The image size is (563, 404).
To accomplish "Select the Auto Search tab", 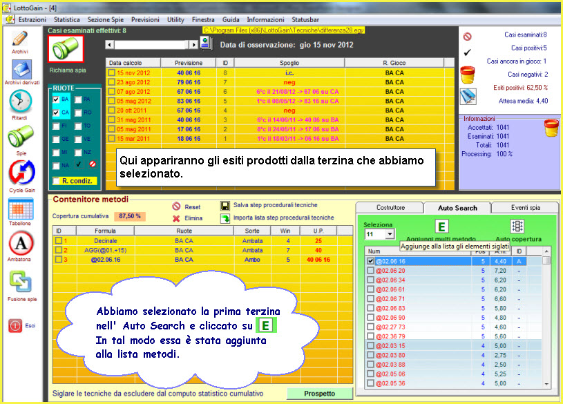I will coord(457,208).
